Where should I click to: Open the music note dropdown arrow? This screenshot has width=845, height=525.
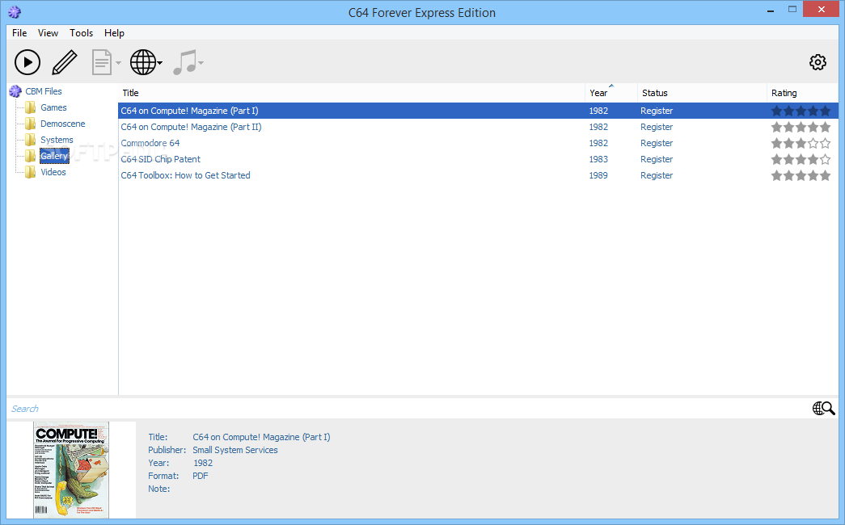pyautogui.click(x=201, y=63)
